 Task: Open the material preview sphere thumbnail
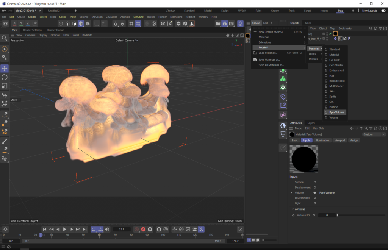pyautogui.click(x=304, y=158)
